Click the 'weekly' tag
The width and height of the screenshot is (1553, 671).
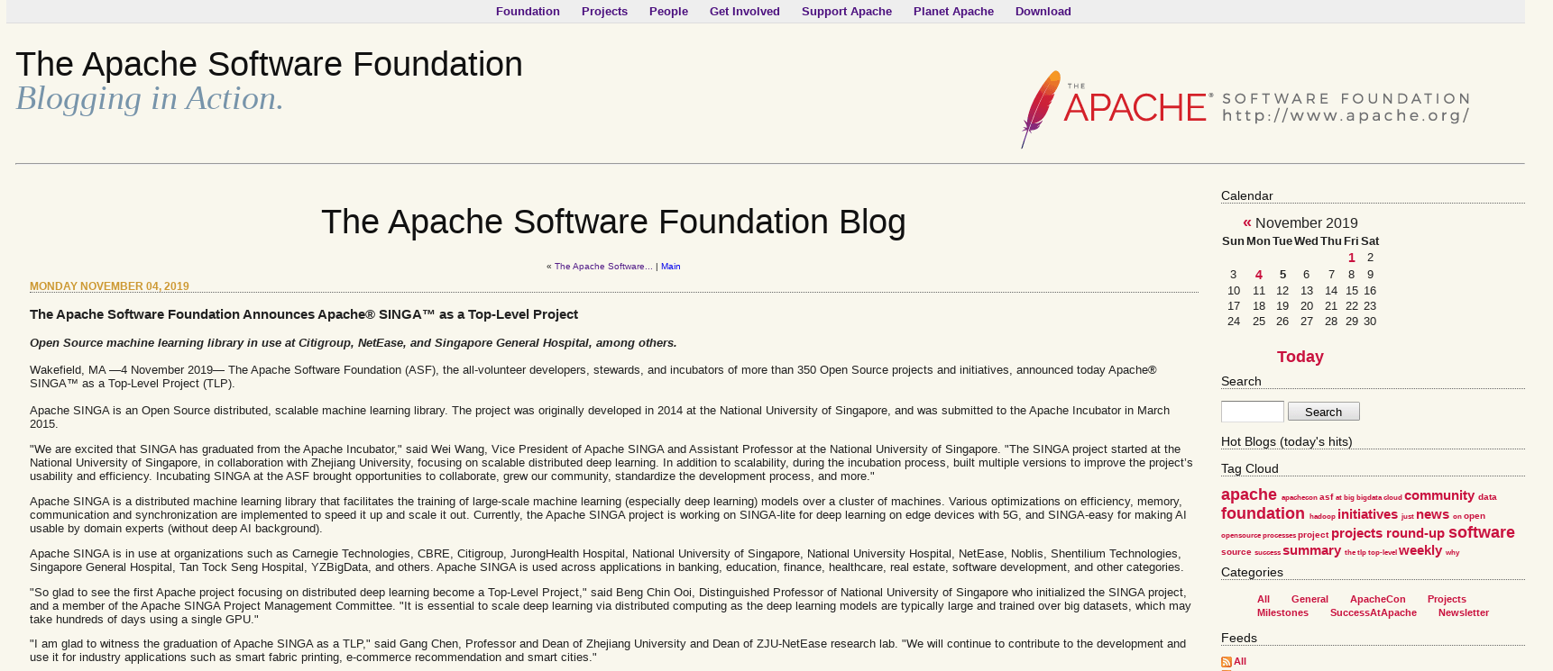point(1420,550)
